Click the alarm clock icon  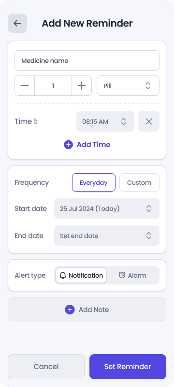tap(122, 275)
